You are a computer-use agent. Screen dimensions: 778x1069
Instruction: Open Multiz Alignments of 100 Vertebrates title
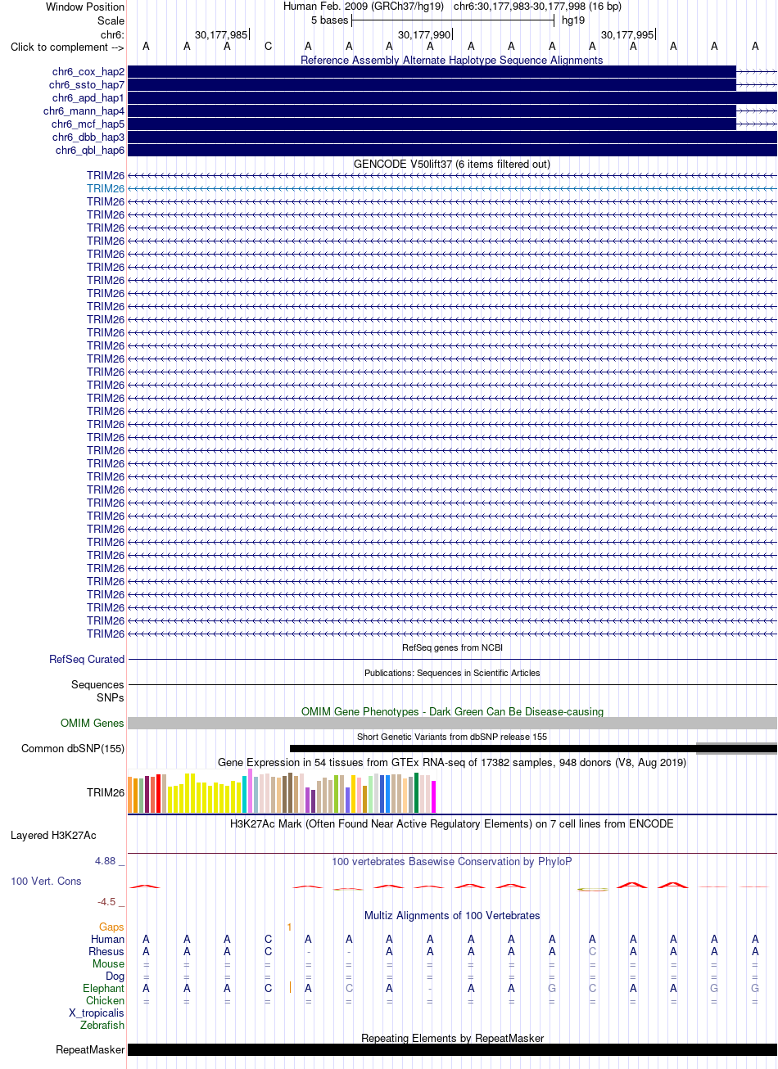452,915
